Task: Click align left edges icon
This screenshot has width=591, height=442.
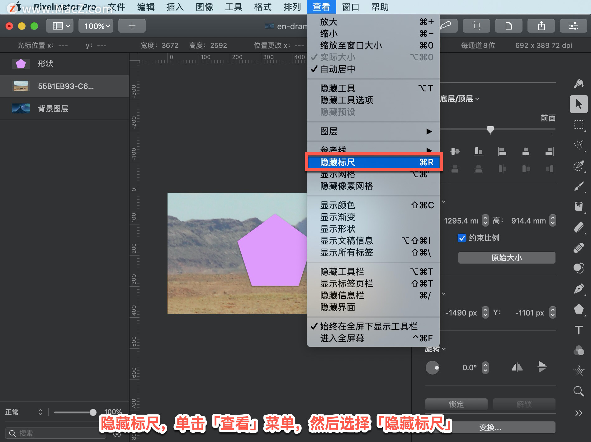Action: coord(502,151)
